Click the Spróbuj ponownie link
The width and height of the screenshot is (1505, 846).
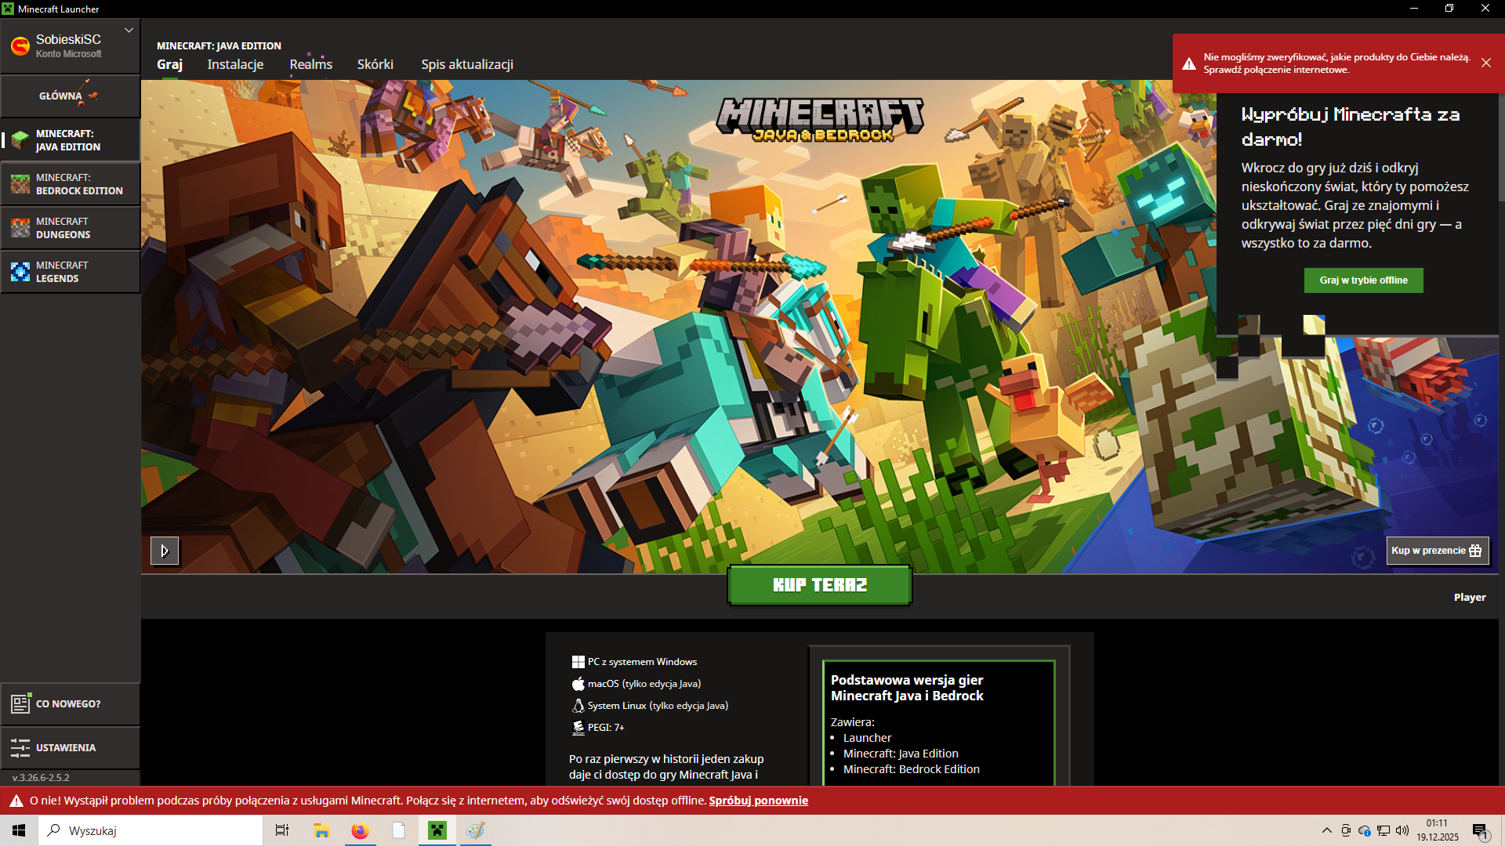pos(758,801)
